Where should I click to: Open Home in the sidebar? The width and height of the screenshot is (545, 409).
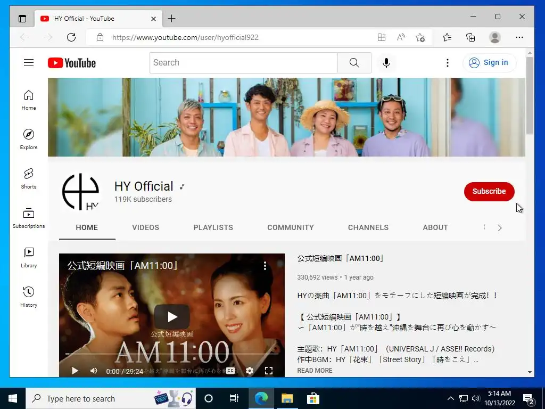(29, 100)
